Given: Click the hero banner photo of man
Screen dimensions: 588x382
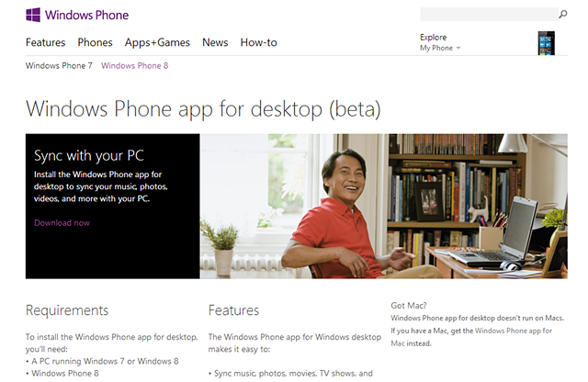Looking at the screenshot, I should 384,207.
